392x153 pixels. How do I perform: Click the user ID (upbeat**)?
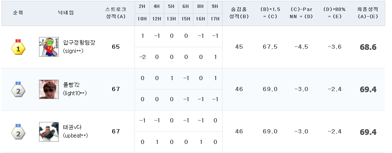pos(75,136)
